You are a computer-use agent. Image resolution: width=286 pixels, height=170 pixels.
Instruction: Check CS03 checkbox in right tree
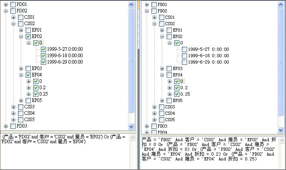[x=161, y=107]
